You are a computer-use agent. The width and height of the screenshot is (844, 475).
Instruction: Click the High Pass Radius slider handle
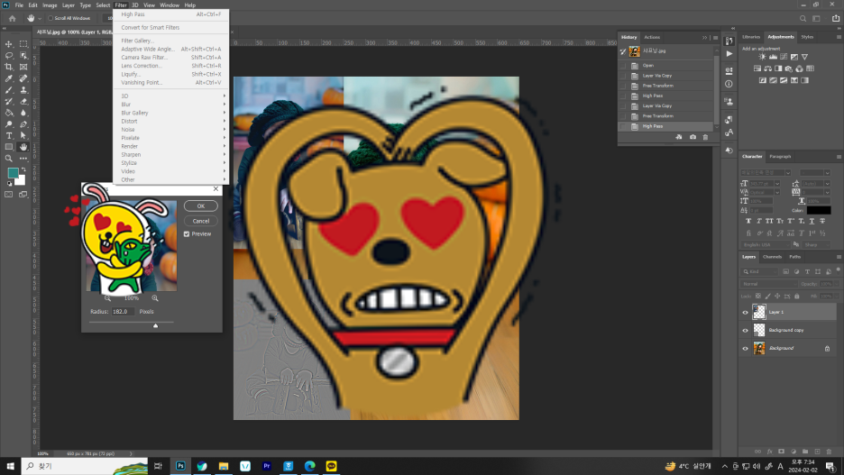coord(156,325)
